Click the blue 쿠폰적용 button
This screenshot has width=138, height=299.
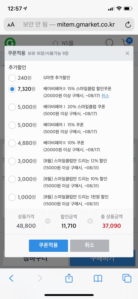[x=48, y=245]
